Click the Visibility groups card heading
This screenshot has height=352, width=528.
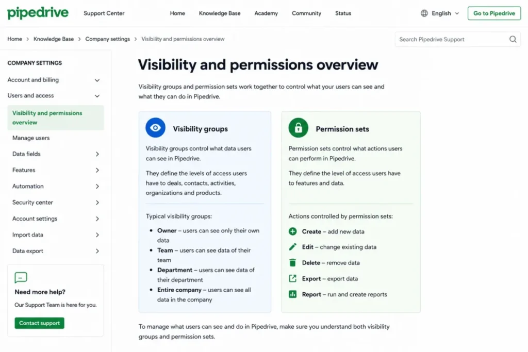201,129
